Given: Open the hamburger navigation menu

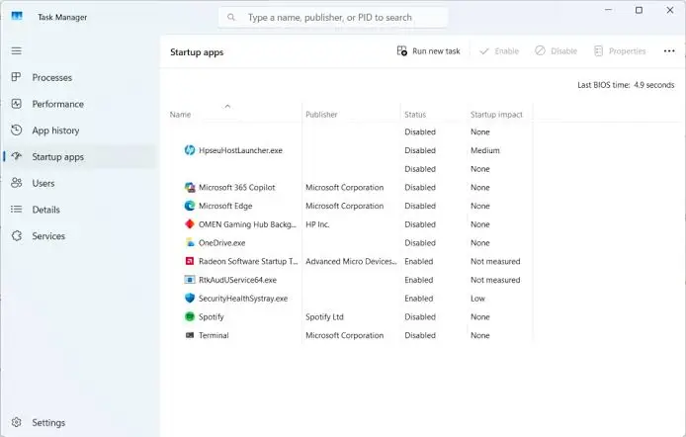Looking at the screenshot, I should click(x=16, y=50).
